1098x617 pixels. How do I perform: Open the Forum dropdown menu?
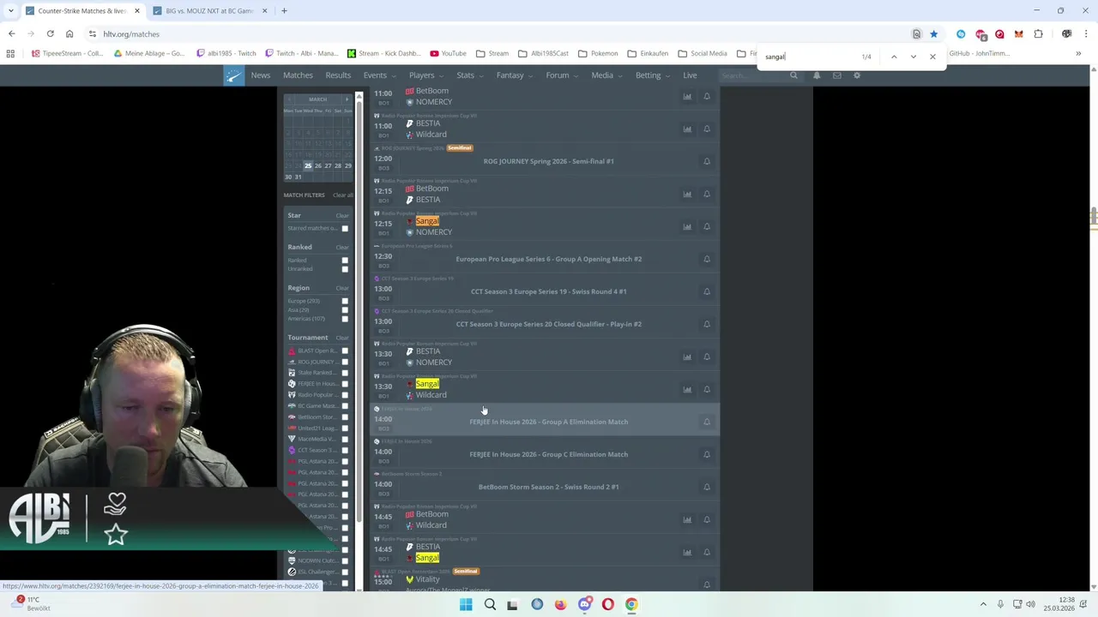(560, 75)
